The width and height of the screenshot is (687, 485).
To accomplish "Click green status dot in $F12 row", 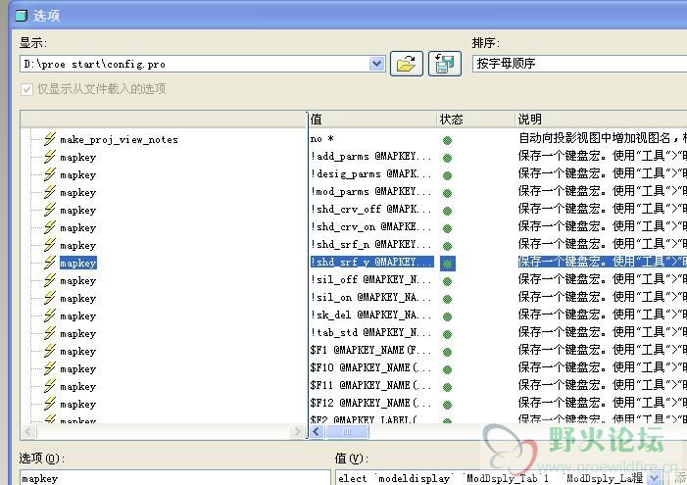I will [x=447, y=405].
